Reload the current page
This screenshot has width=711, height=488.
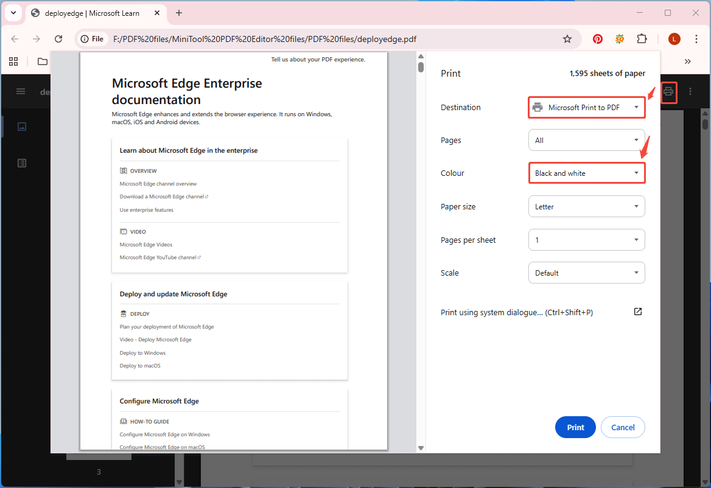pos(58,39)
